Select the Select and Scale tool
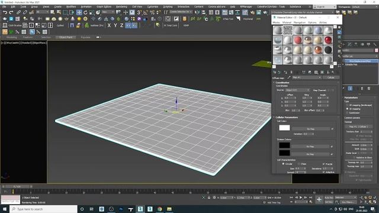Image resolution: width=379 pixels, height=213 pixels. point(92,12)
